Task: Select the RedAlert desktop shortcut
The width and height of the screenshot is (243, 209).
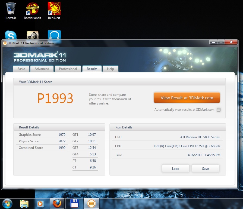Action: tap(54, 11)
